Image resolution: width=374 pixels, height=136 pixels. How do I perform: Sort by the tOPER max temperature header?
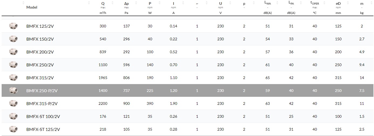tap(314, 4)
